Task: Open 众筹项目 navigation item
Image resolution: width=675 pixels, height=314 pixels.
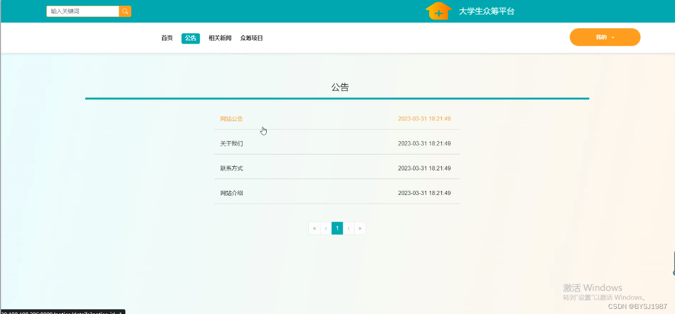Action: pos(252,38)
